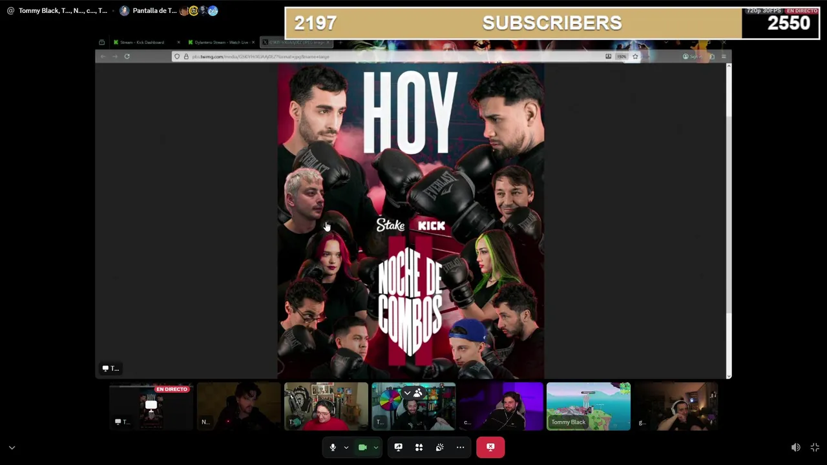The width and height of the screenshot is (827, 465).
Task: Click the 2550 subscriber goal number
Action: pos(788,24)
